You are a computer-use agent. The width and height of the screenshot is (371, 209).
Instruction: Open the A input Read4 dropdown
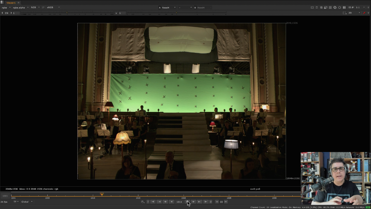click(167, 8)
